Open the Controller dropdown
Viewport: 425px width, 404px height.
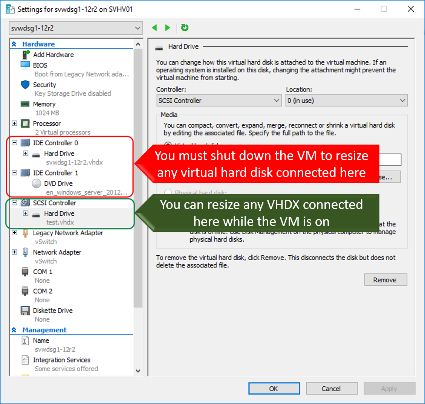tap(219, 100)
